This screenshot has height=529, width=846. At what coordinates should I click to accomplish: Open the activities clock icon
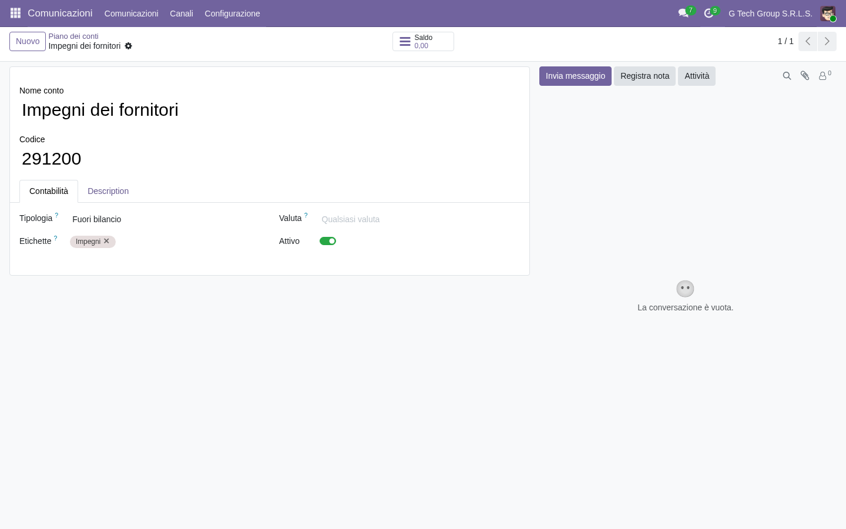click(709, 13)
